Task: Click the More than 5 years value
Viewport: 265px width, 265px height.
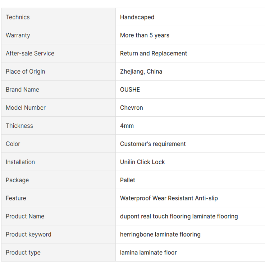Action: [144, 35]
